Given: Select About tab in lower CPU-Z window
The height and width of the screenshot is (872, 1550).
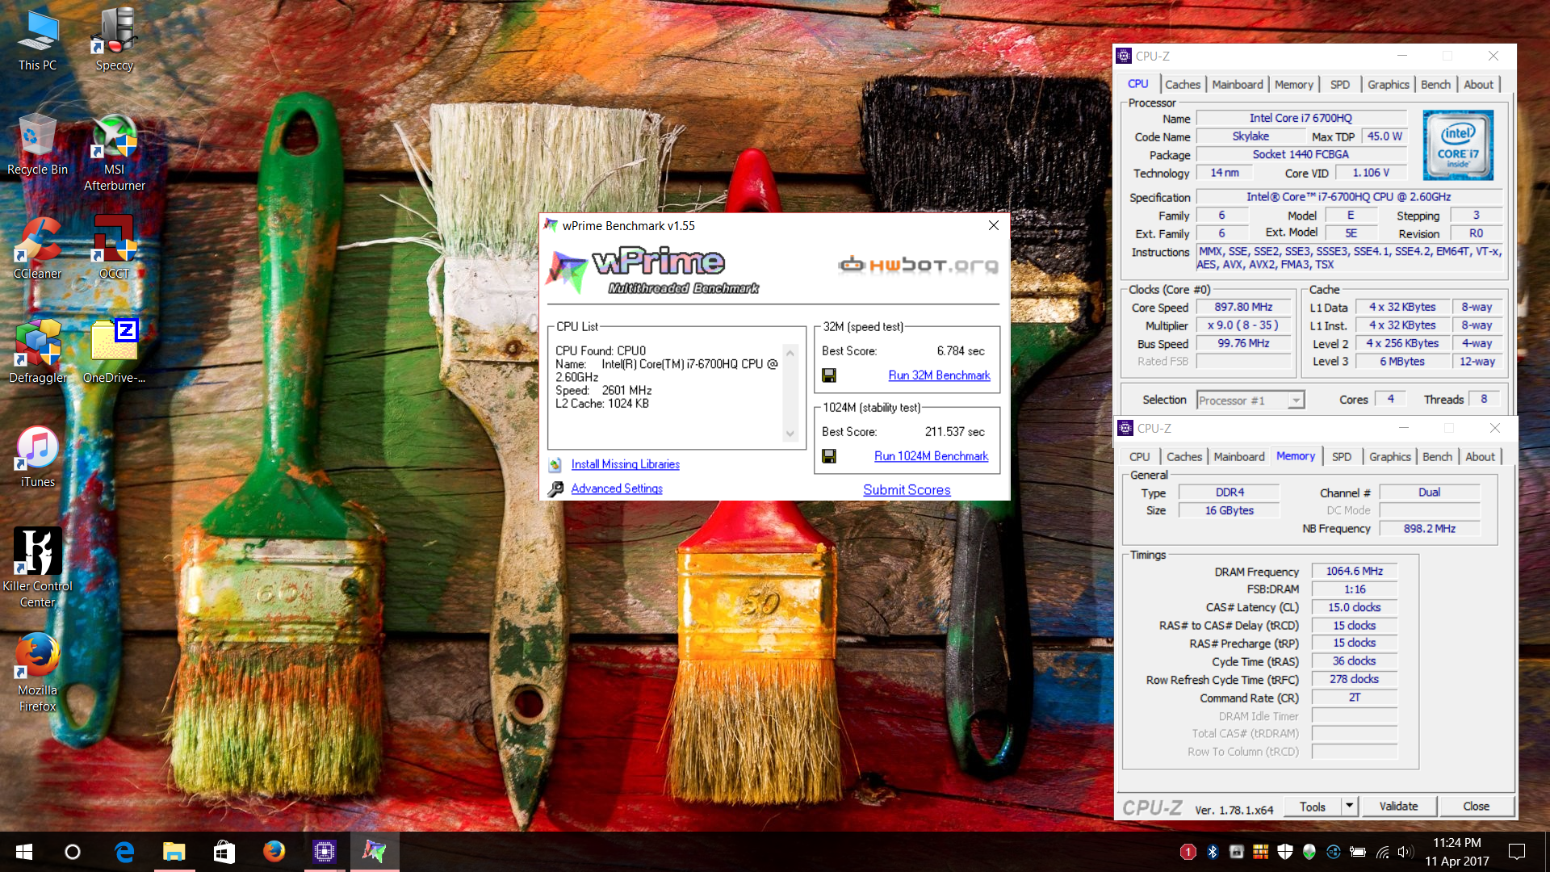Looking at the screenshot, I should (x=1481, y=456).
